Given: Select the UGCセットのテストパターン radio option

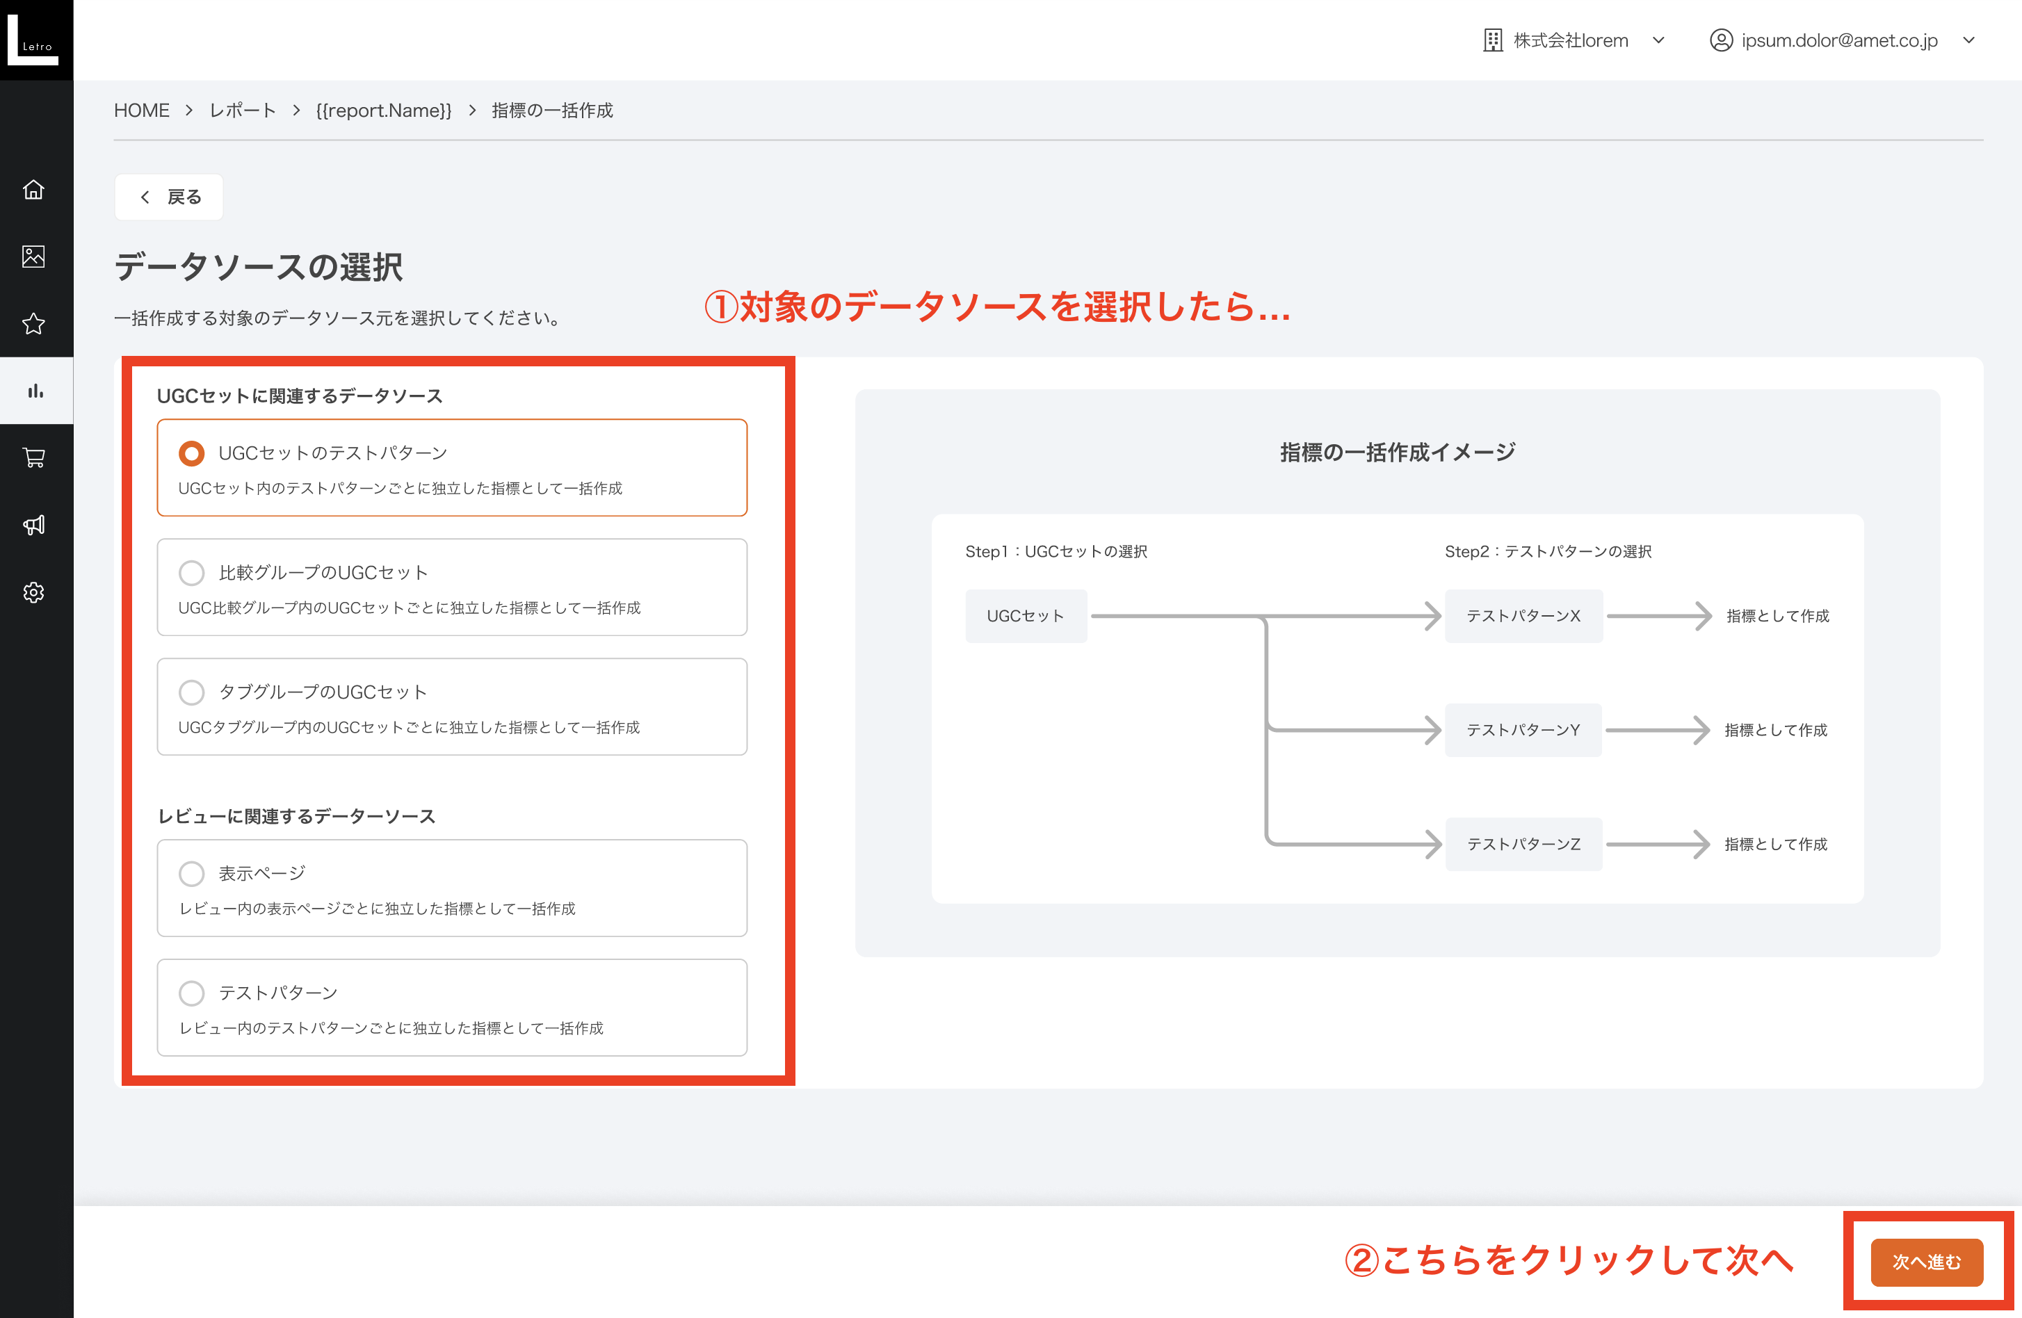Looking at the screenshot, I should coord(191,453).
